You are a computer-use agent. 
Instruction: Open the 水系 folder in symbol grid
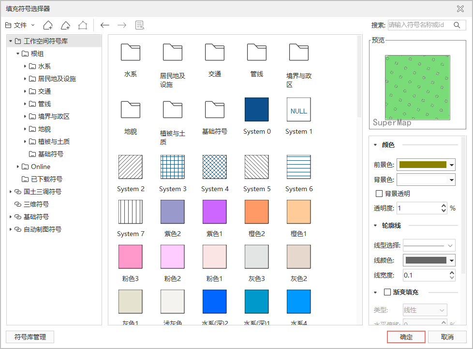131,53
